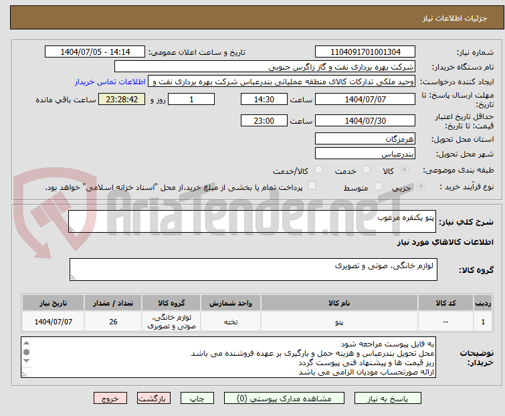Click the کد کالا column header
Viewport: 505px width, 416px height.
coord(445,303)
